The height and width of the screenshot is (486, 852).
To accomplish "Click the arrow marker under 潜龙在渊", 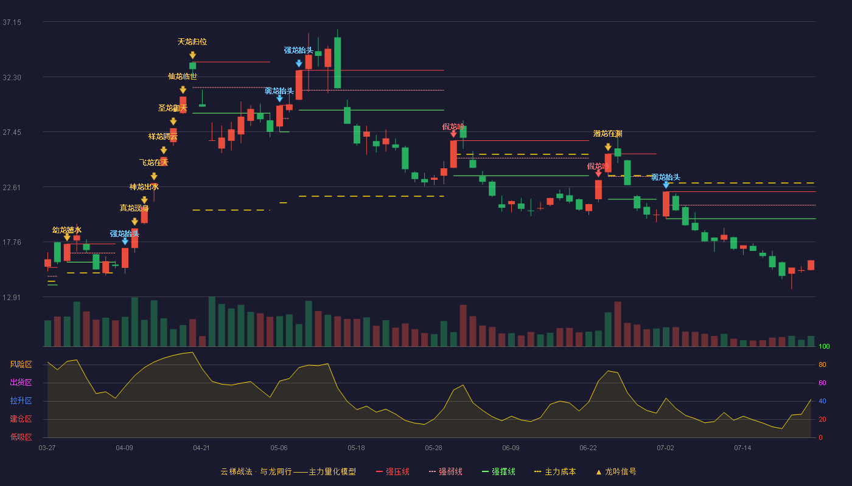I will point(608,146).
